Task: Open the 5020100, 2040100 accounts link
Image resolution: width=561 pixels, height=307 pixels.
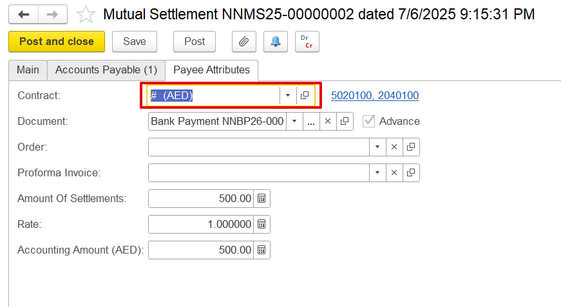Action: coord(375,95)
